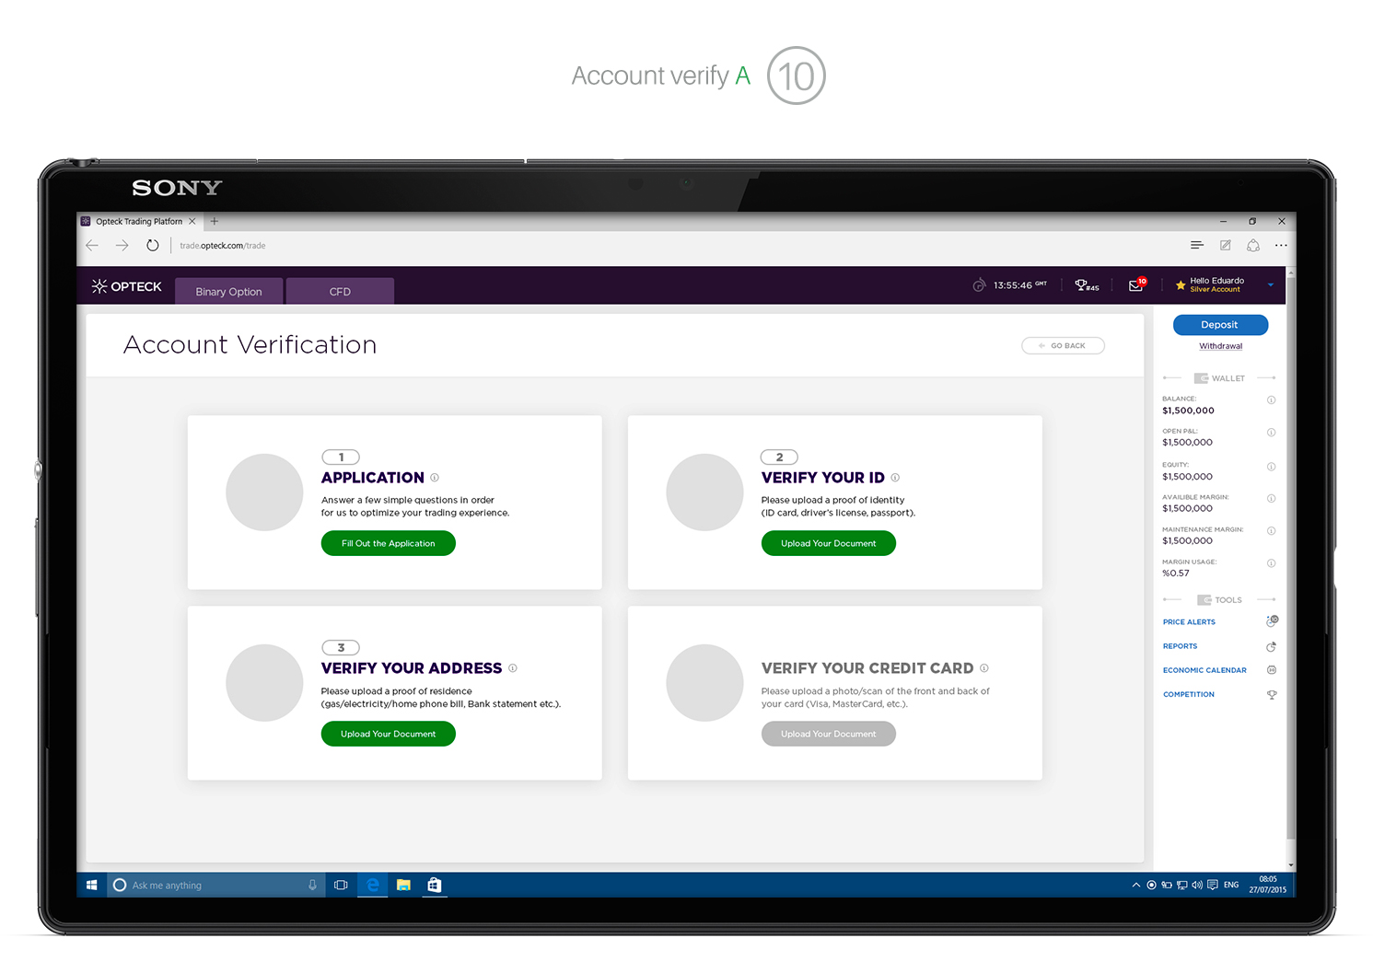
Task: Click the browser share icon
Action: point(1253,245)
